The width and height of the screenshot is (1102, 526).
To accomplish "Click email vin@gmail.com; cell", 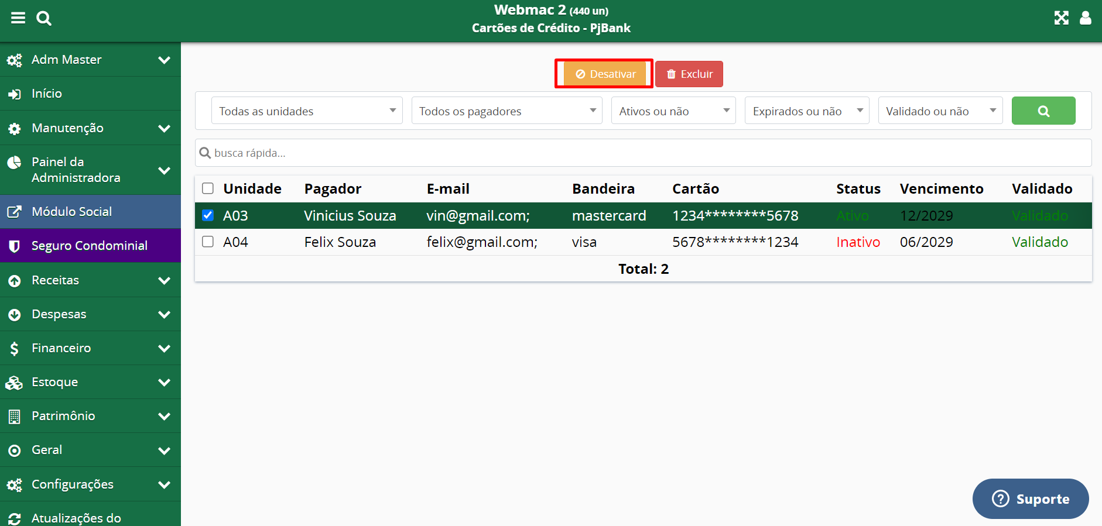I will (x=478, y=216).
